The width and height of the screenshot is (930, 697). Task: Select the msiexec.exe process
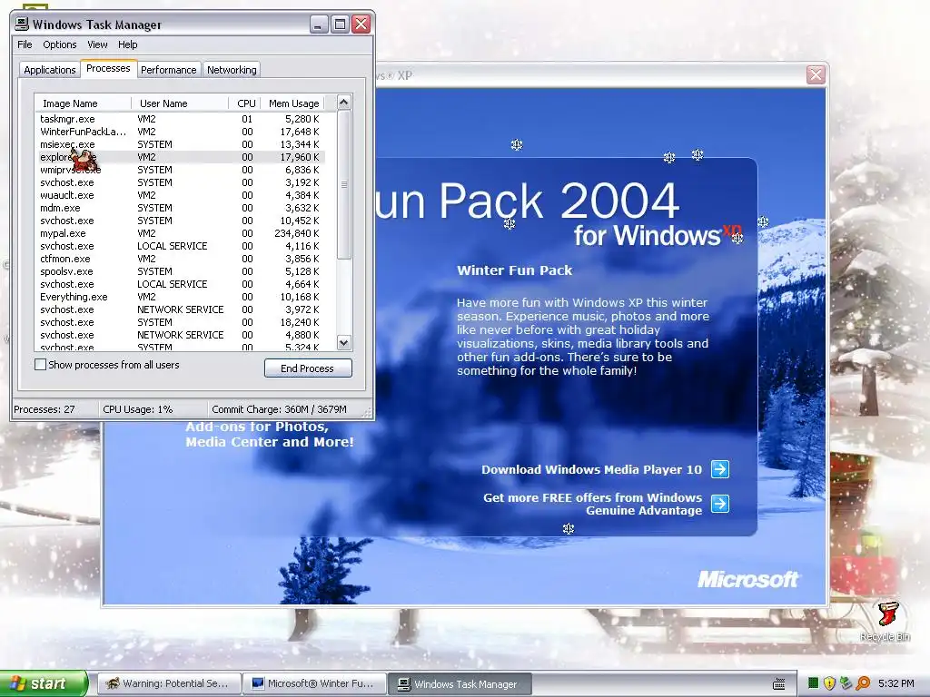pyautogui.click(x=181, y=144)
